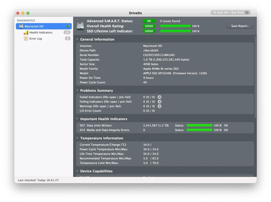Click the vertical scrollbar in details pane
Screen dimensions: 271x202
255,77
